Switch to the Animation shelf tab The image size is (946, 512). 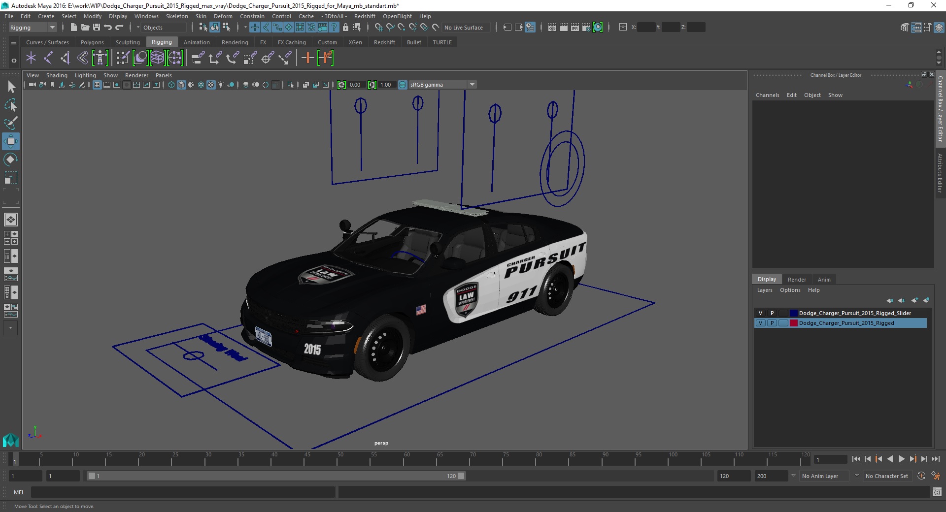point(197,42)
